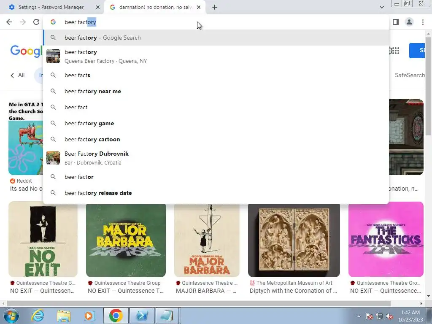Open PowerShell from the taskbar
The image size is (432, 324).
pyautogui.click(x=142, y=316)
